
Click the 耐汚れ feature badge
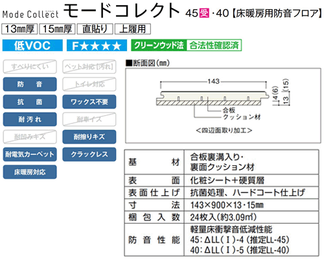[30, 120]
